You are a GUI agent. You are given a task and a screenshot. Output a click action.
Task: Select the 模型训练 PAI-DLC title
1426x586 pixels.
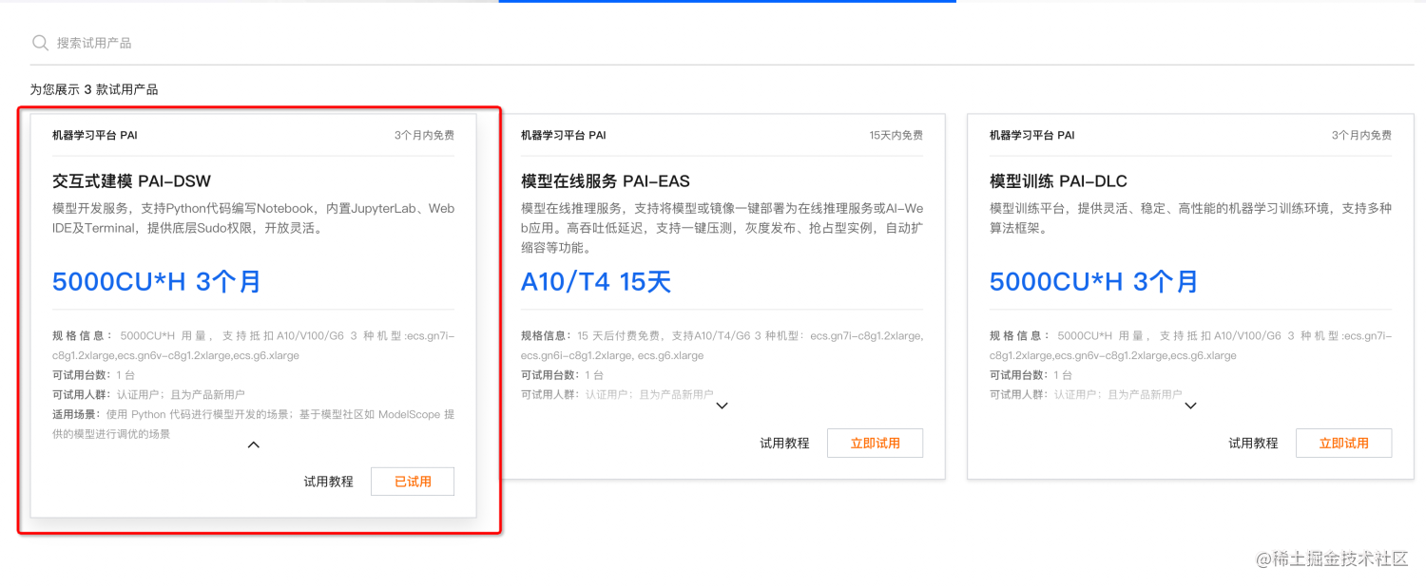(1058, 180)
